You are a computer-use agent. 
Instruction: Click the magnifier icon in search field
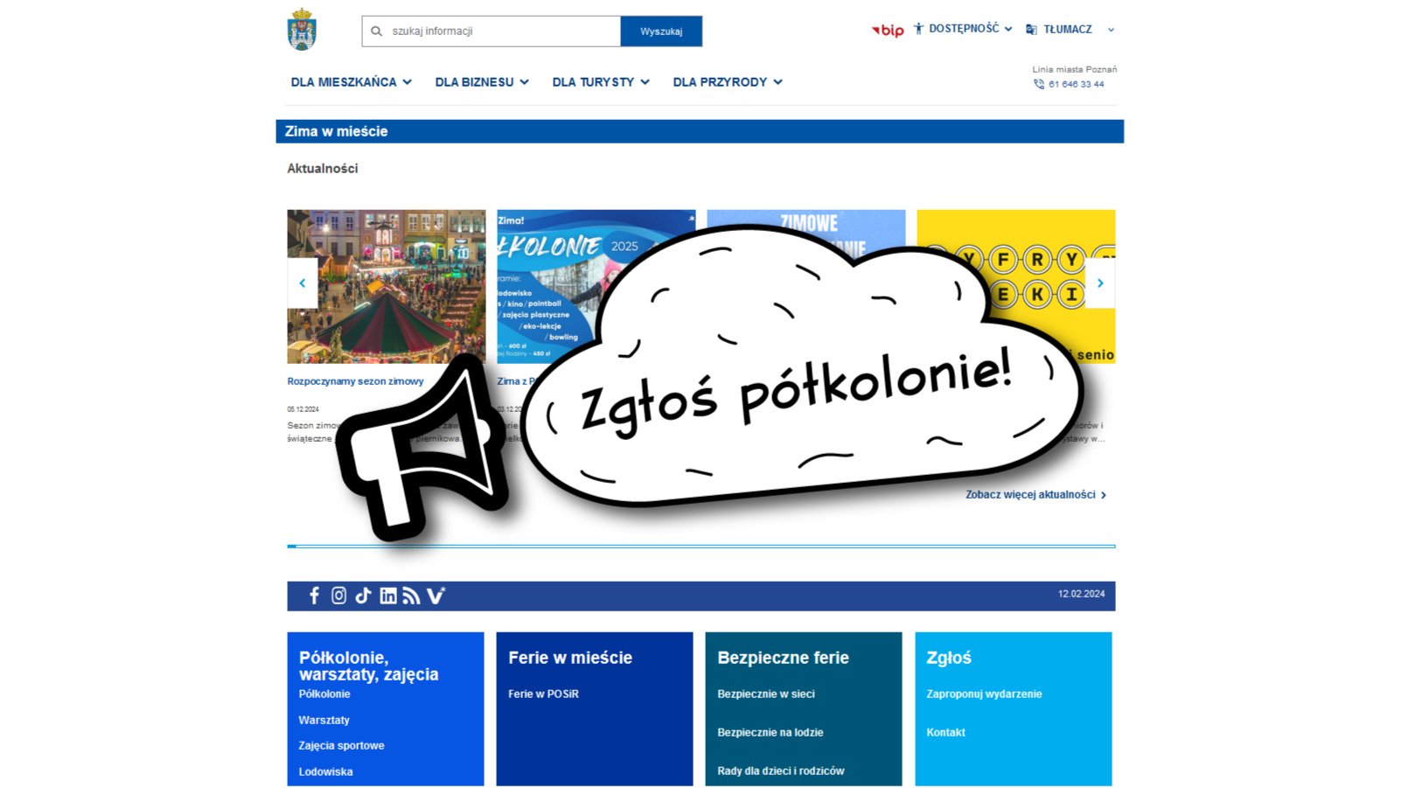377,31
